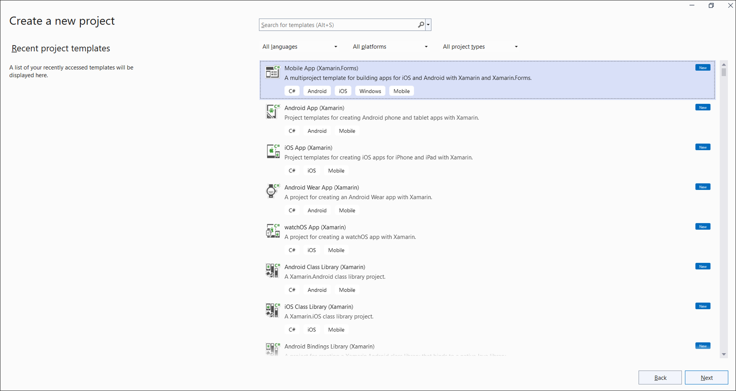The image size is (736, 391).
Task: Open the All project types dropdown
Action: pos(480,47)
